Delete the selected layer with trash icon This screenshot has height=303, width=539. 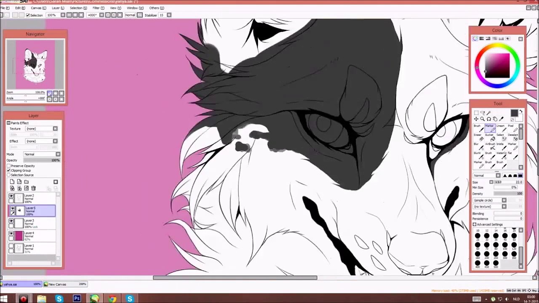(34, 188)
